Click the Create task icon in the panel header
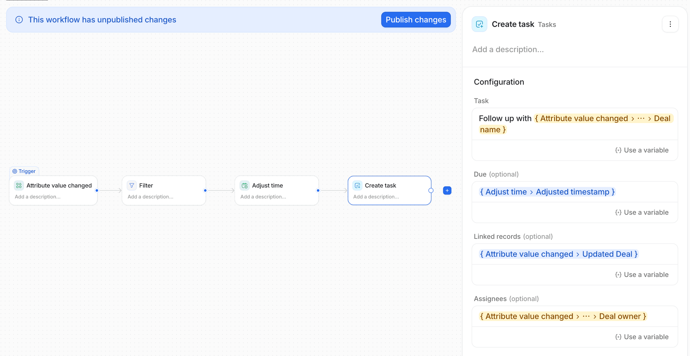690x356 pixels. point(479,24)
